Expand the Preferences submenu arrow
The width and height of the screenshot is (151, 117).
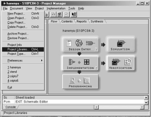(x=42, y=60)
